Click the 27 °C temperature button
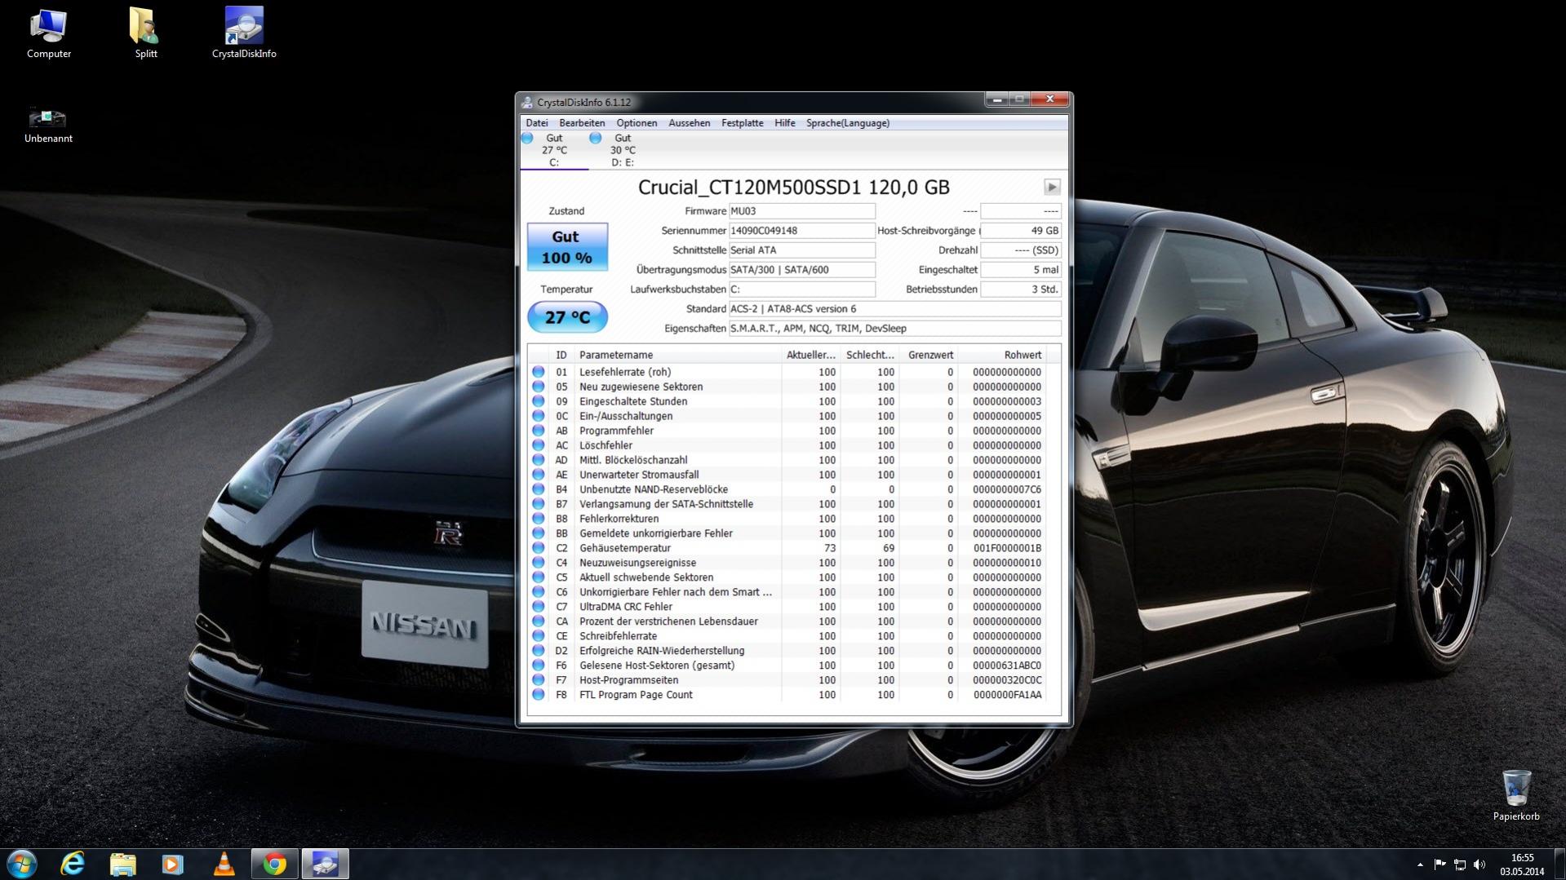 (567, 317)
